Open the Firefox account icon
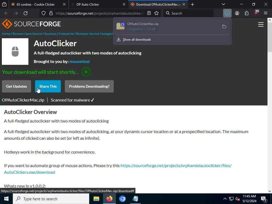Image resolution: width=272 pixels, height=204 pixels. click(237, 13)
